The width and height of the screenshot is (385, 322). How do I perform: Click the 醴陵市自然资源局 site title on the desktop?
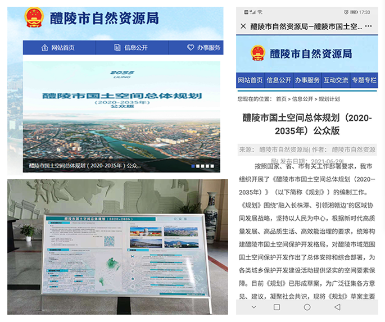[105, 18]
